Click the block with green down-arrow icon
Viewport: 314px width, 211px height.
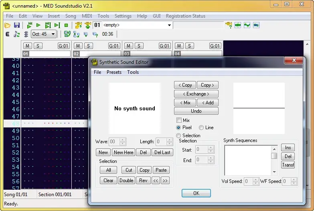pyautogui.click(x=86, y=34)
